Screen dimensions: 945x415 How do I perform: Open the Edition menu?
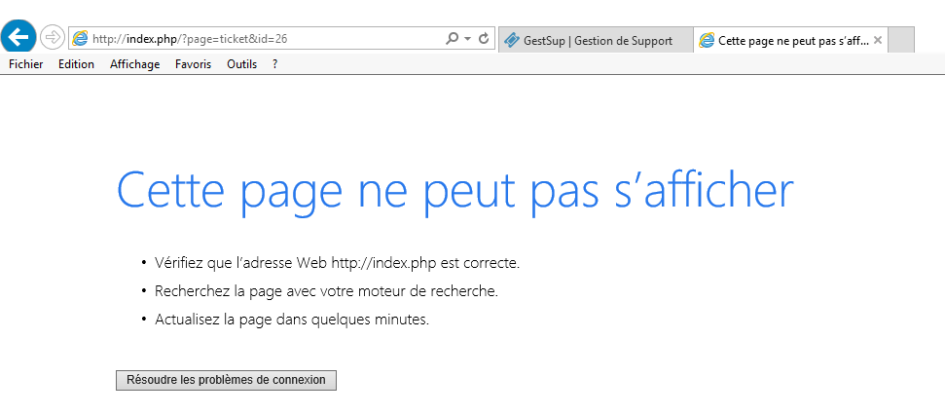coord(76,64)
